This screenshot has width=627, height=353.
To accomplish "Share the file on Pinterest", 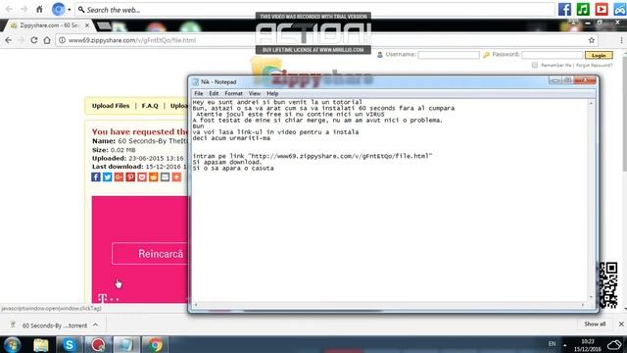I will [x=130, y=176].
